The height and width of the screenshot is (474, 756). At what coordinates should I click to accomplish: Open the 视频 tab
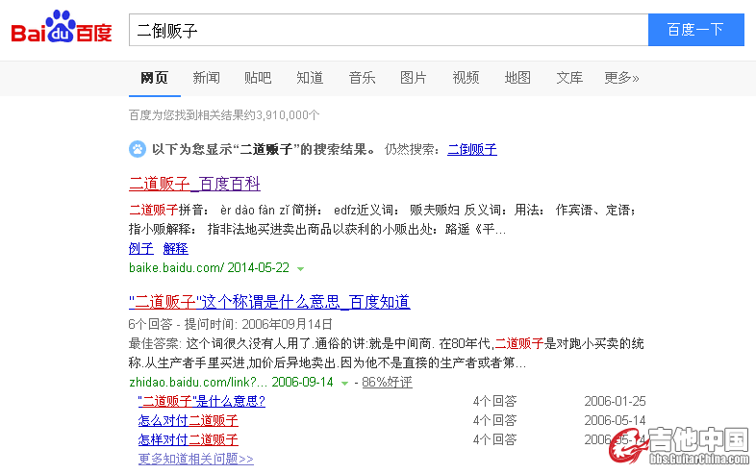pos(466,78)
